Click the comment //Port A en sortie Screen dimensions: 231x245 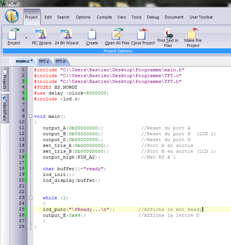[x=167, y=145]
